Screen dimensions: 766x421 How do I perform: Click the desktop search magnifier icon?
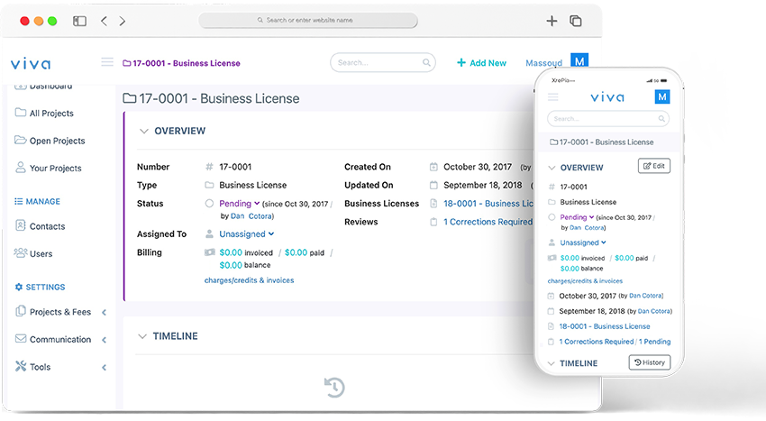click(x=426, y=62)
